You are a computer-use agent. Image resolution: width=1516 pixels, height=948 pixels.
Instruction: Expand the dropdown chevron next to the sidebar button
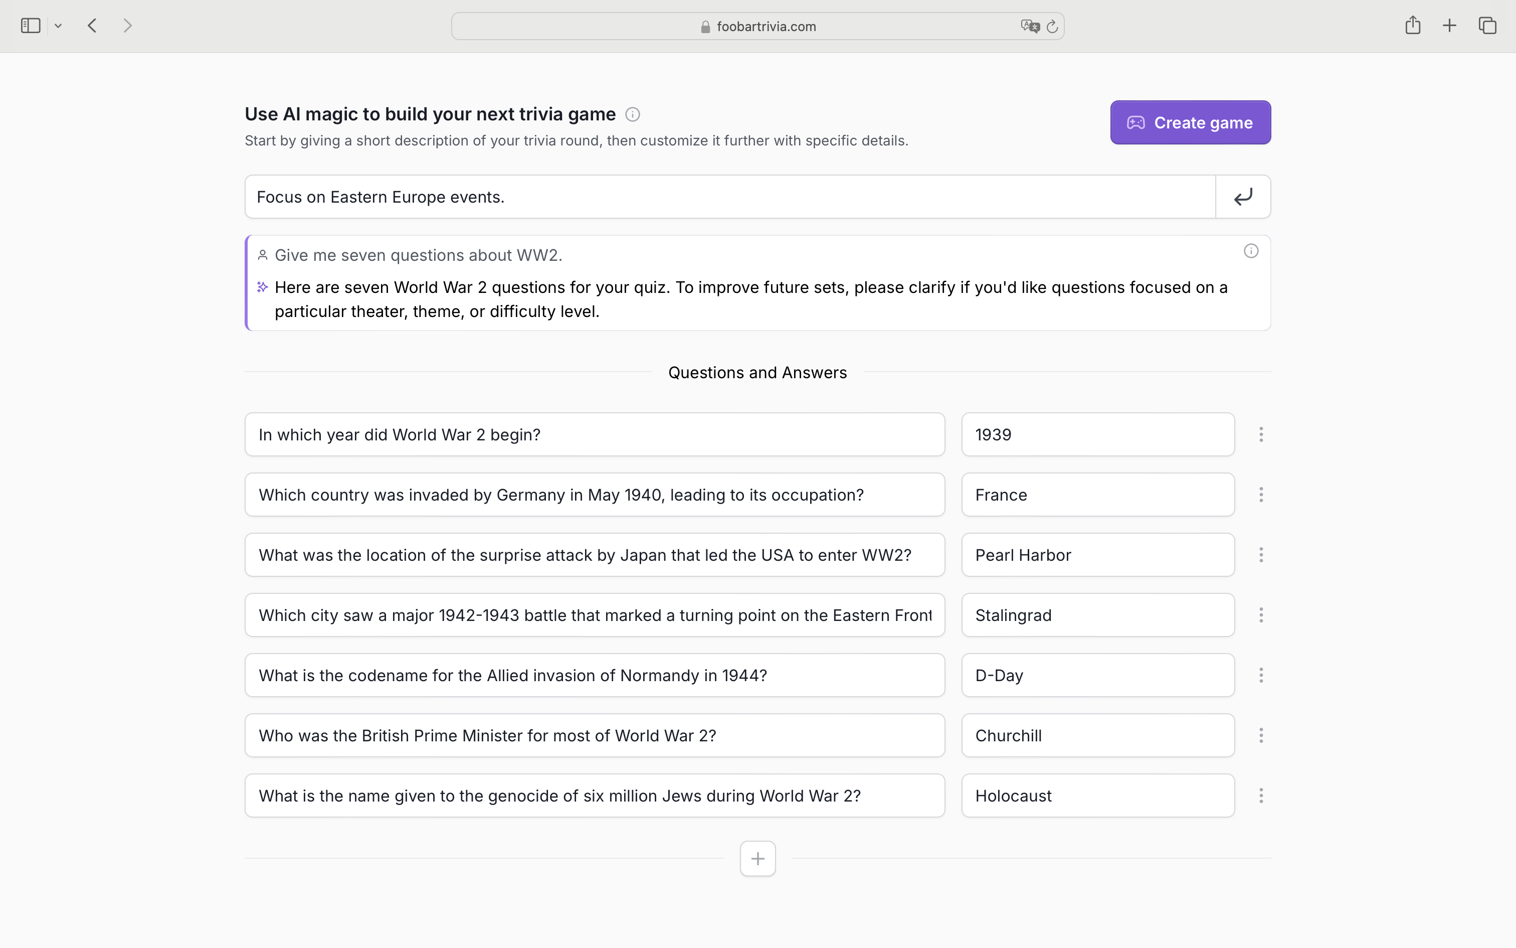(x=59, y=25)
